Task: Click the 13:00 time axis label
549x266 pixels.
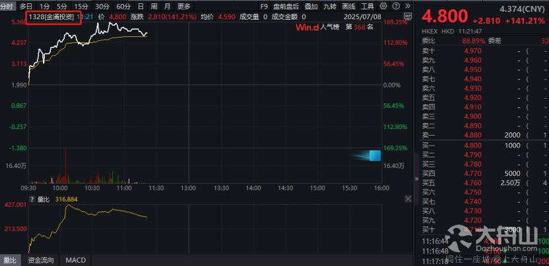Action: click(x=188, y=188)
